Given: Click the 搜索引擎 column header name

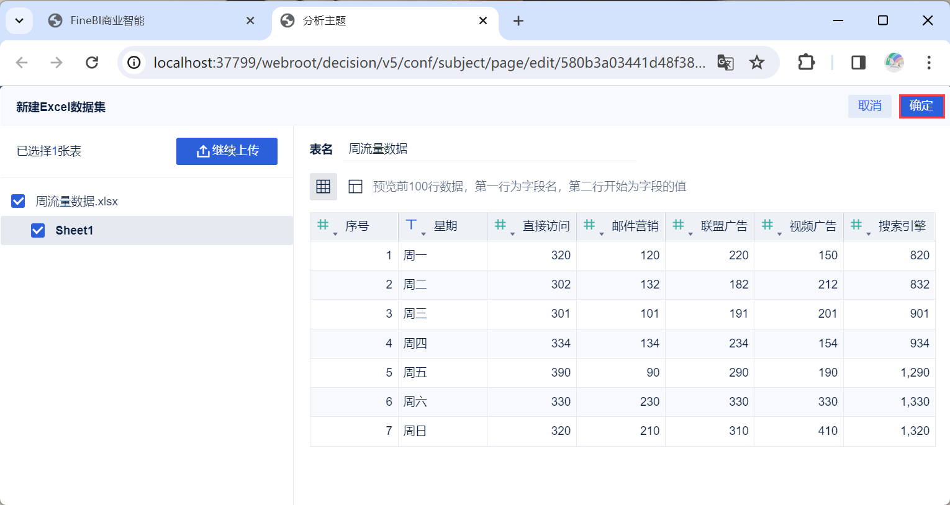Looking at the screenshot, I should click(902, 226).
